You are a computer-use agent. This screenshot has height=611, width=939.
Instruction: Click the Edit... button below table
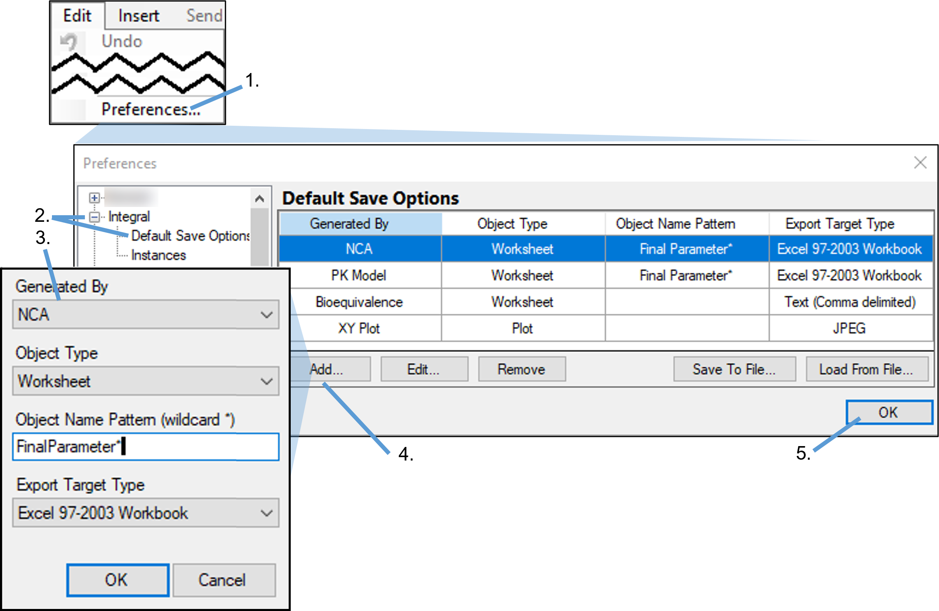tap(424, 369)
